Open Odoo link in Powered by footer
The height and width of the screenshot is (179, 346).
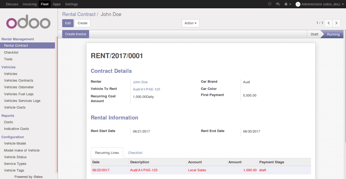coord(38,177)
